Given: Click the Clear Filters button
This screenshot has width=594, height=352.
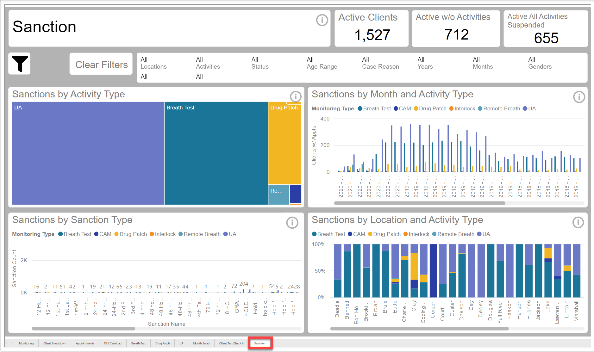Looking at the screenshot, I should 101,65.
